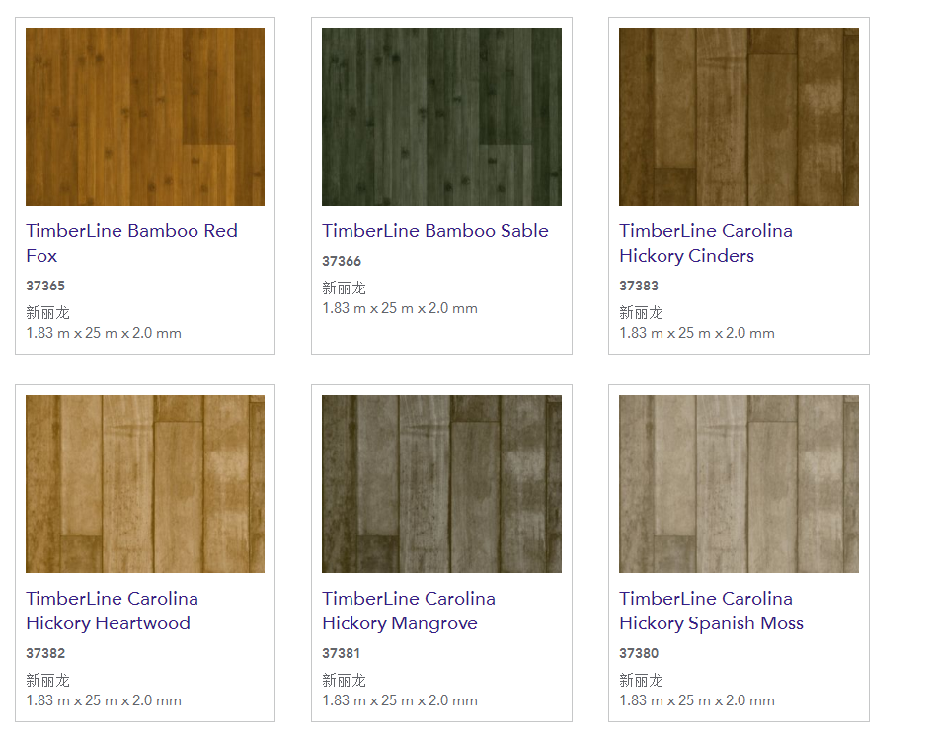Image resolution: width=935 pixels, height=740 pixels.
Task: Click product number 37366
Action: [x=342, y=262]
